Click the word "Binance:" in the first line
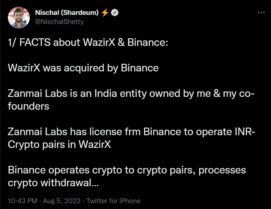The width and height of the screenshot is (271, 209). (x=148, y=42)
